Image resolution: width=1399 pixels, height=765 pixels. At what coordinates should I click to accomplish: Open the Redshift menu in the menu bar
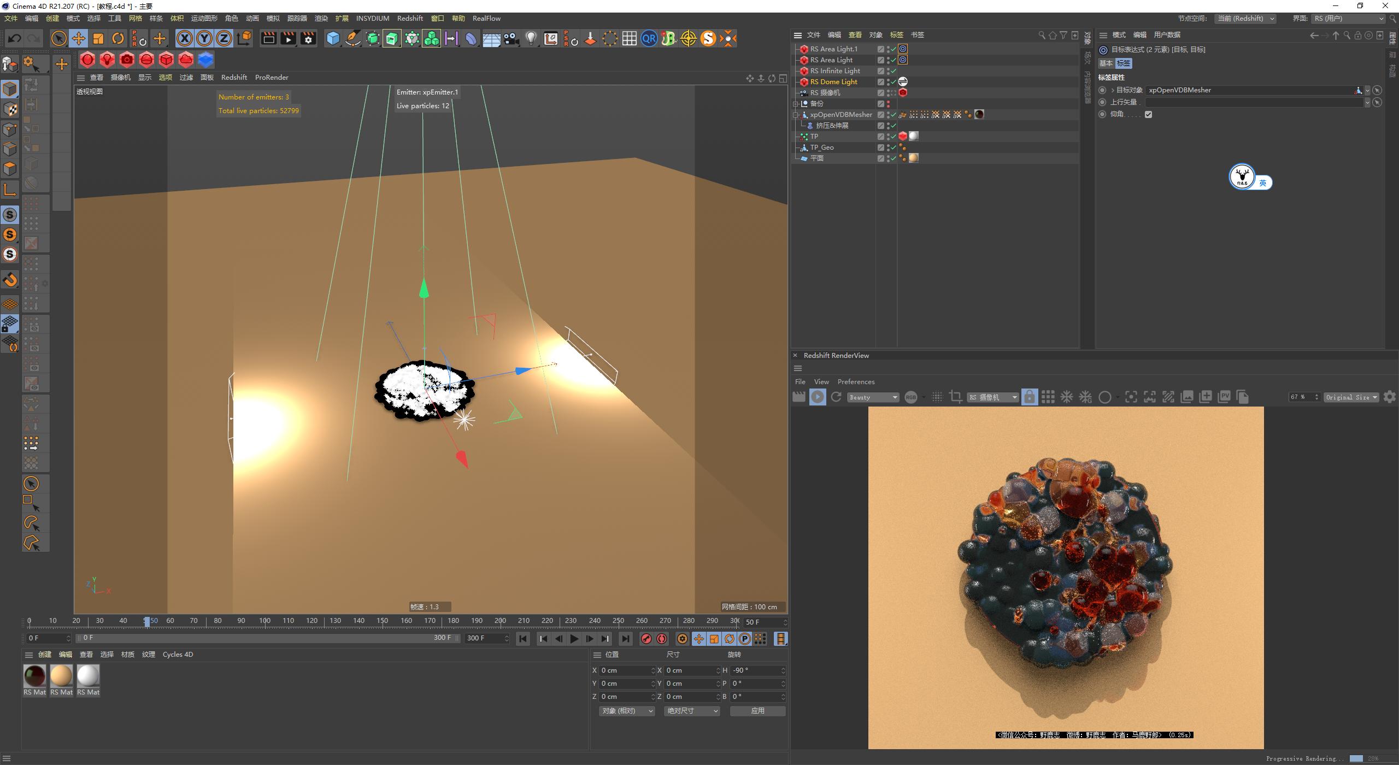click(410, 18)
